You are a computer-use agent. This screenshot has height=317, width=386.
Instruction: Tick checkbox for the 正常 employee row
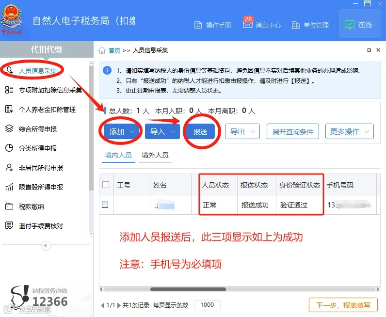pyautogui.click(x=105, y=205)
